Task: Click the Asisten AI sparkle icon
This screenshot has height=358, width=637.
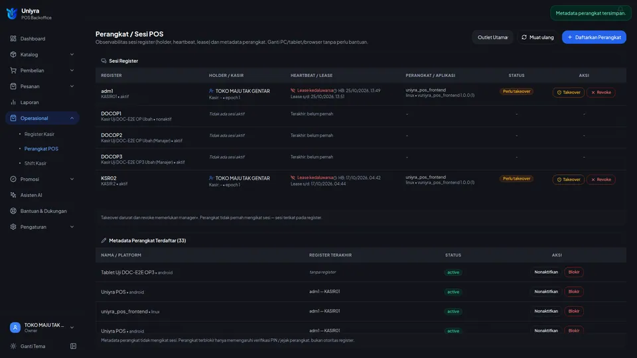Action: tap(13, 195)
